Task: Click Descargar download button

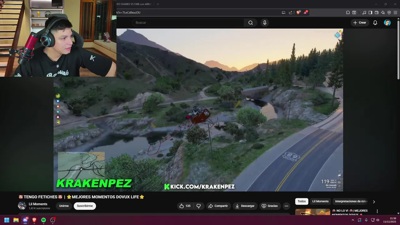Action: pyautogui.click(x=245, y=206)
